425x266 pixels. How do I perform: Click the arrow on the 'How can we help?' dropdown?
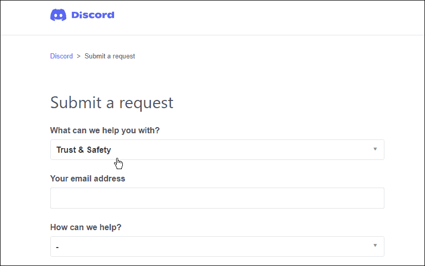375,246
